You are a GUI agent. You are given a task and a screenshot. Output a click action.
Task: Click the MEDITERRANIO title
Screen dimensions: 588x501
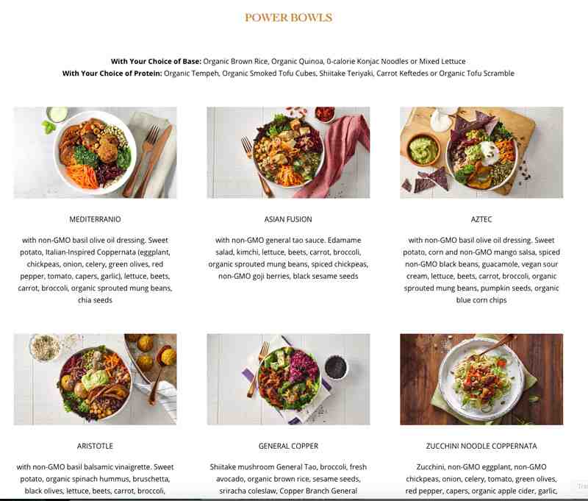coord(96,219)
